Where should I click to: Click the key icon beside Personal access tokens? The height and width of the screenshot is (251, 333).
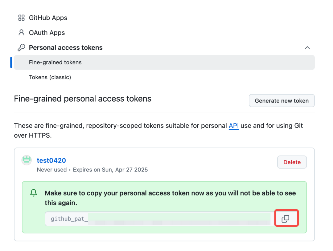coord(21,48)
